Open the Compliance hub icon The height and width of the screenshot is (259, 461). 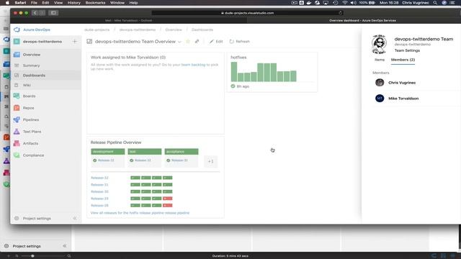click(17, 155)
